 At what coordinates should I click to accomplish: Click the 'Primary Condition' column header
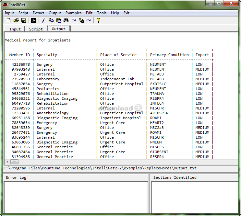pos(169,55)
